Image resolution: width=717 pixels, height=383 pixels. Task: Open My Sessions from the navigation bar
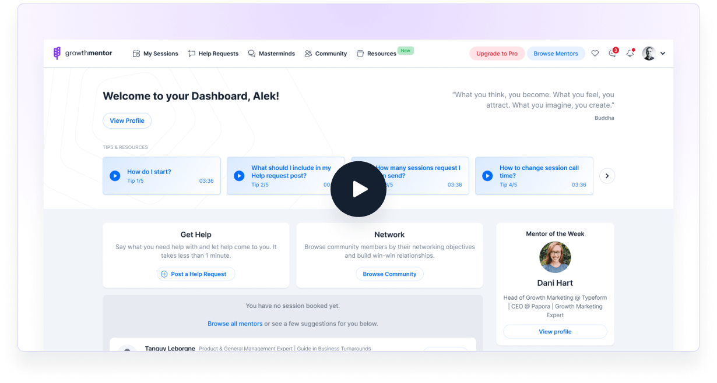[x=156, y=54]
